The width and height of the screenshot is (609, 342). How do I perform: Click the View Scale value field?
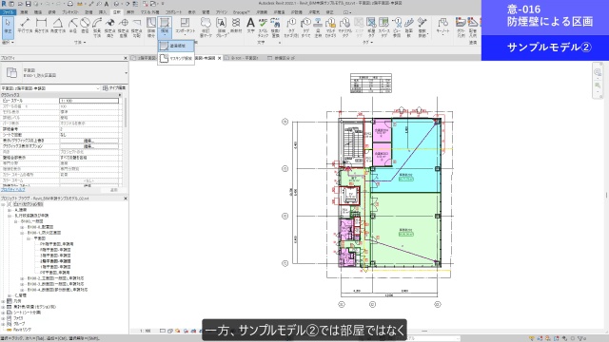click(x=88, y=101)
